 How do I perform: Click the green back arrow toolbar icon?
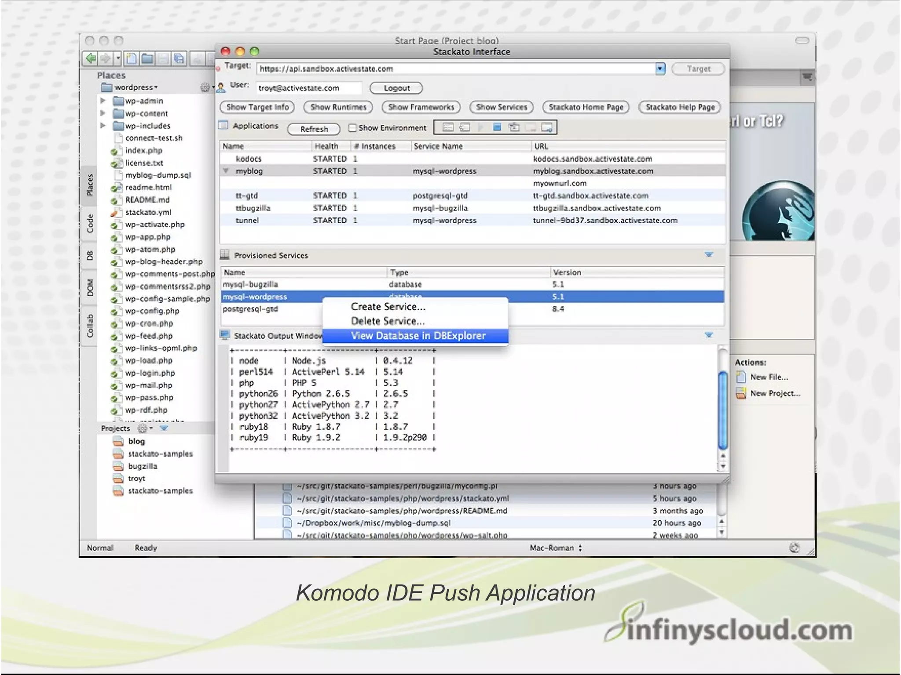point(91,58)
